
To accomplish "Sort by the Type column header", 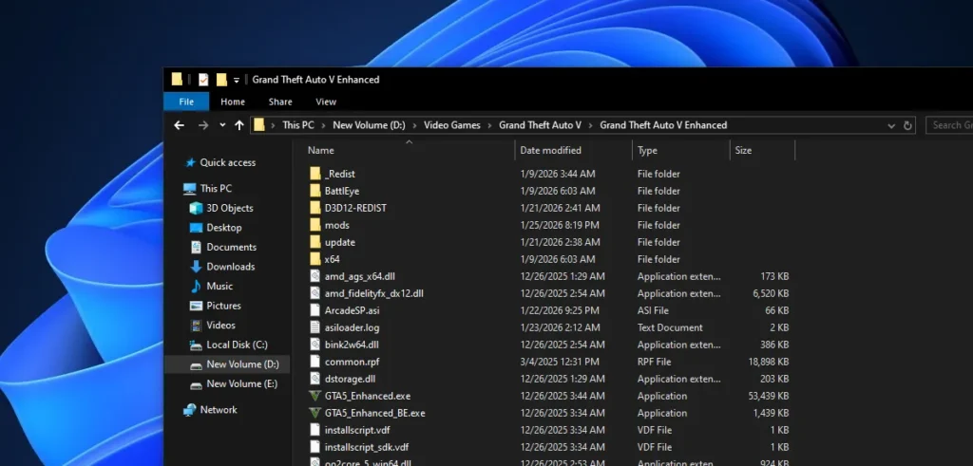I will pos(647,150).
